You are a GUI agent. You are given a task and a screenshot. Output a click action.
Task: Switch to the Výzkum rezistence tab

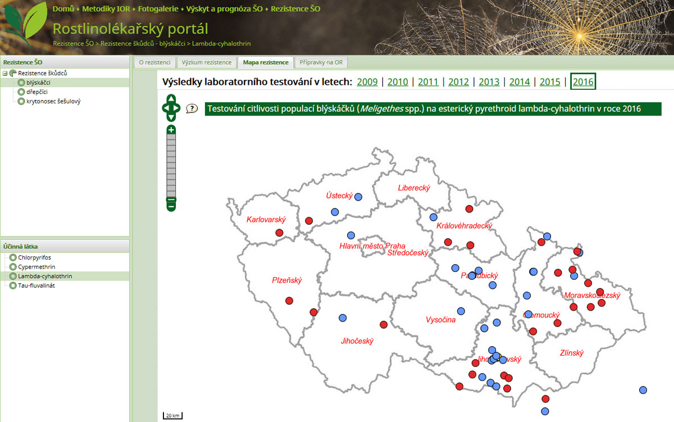tap(207, 62)
